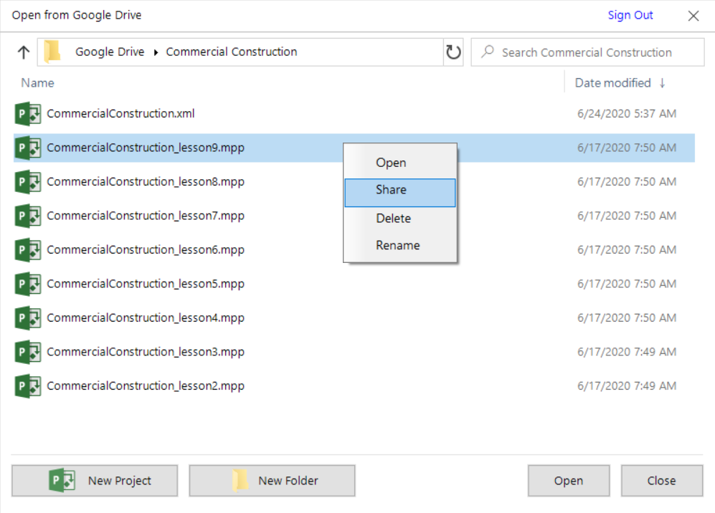The width and height of the screenshot is (715, 513).
Task: Select CommercialConstruction_lesson3.mpp file name
Action: (146, 352)
